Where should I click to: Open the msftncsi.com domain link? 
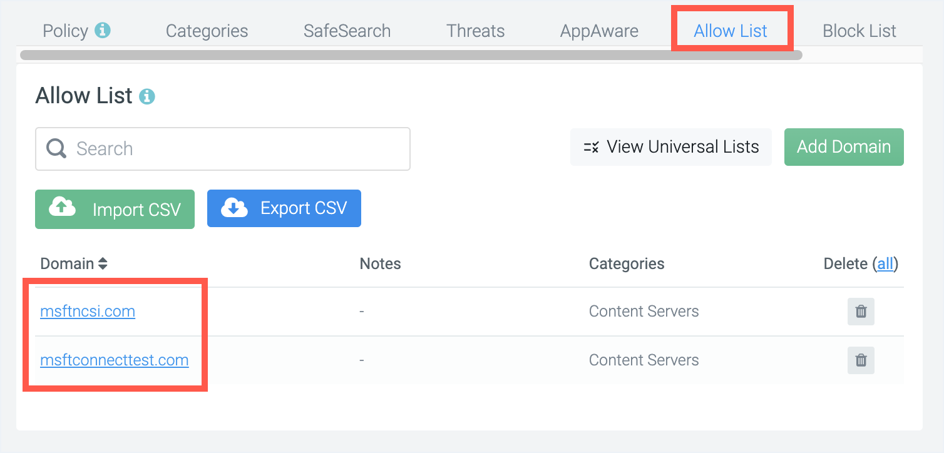point(88,311)
